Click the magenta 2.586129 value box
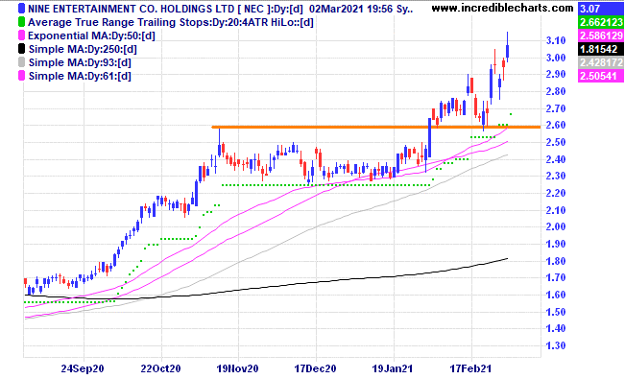The width and height of the screenshot is (625, 379). point(600,36)
